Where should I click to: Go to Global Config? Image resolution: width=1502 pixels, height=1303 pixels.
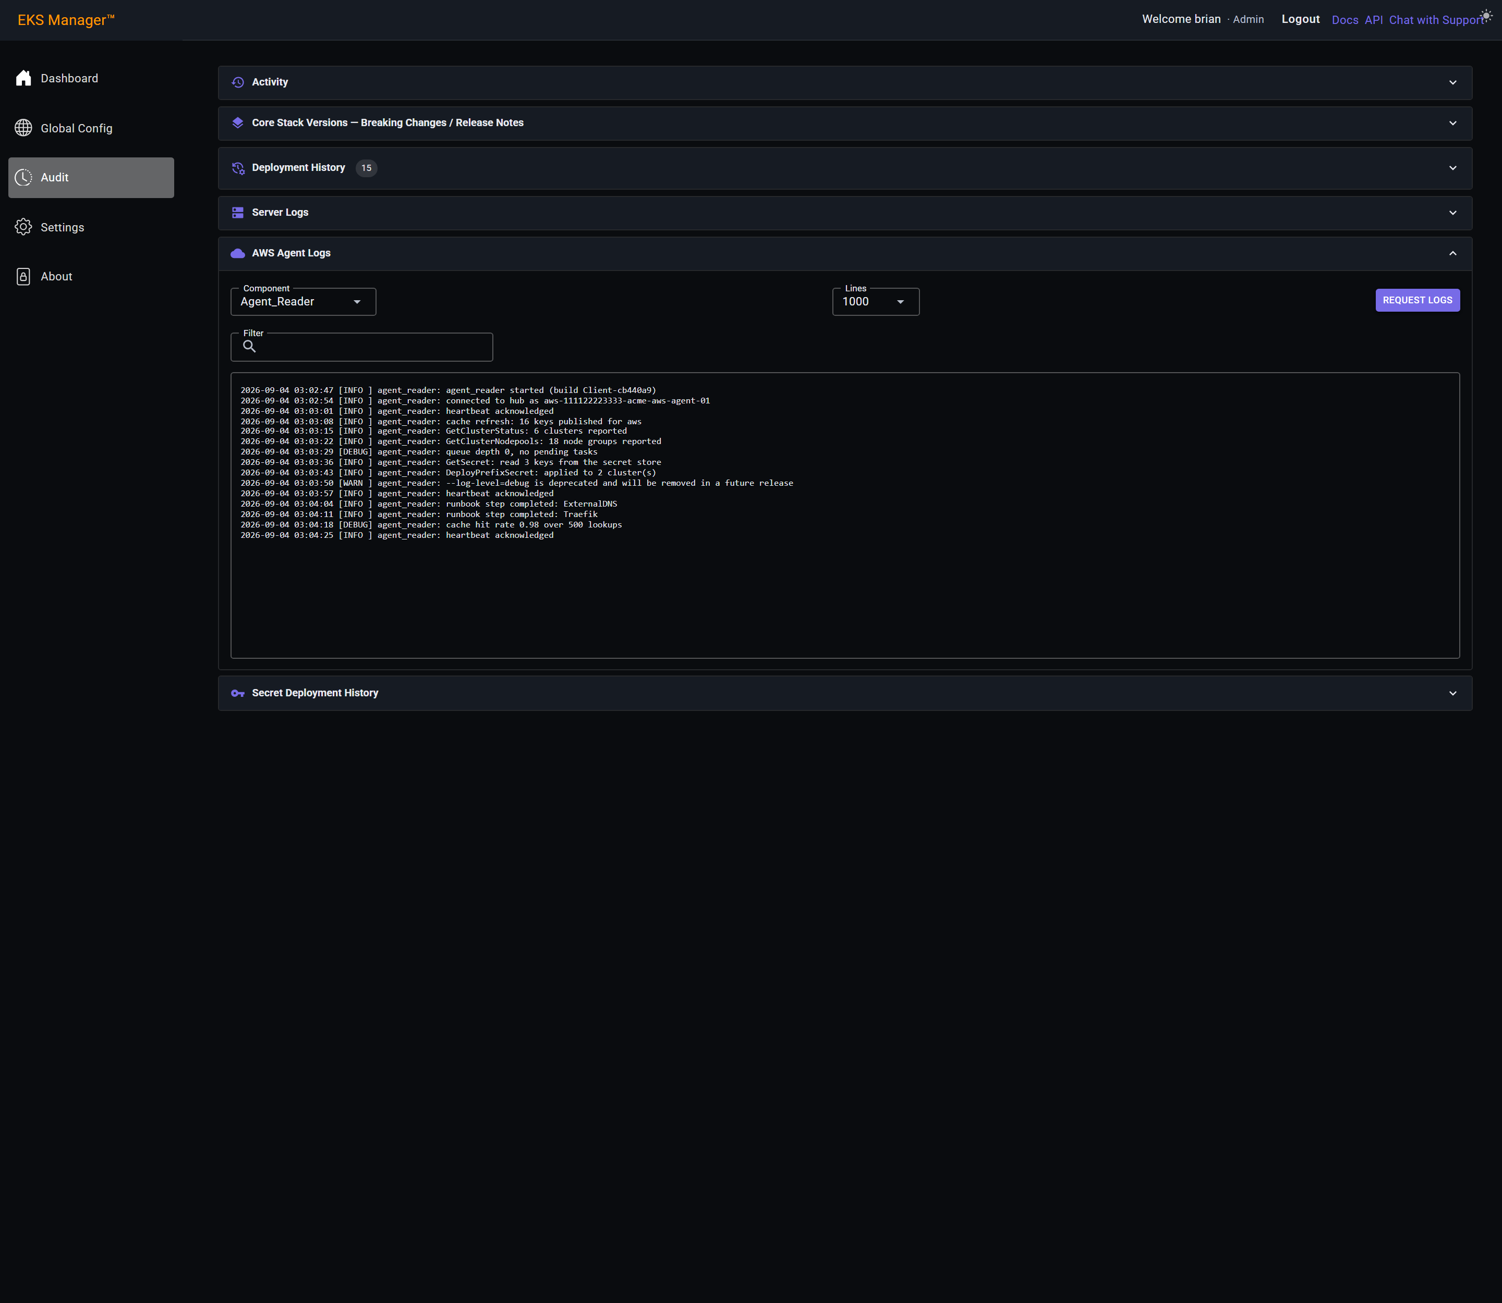(x=91, y=128)
